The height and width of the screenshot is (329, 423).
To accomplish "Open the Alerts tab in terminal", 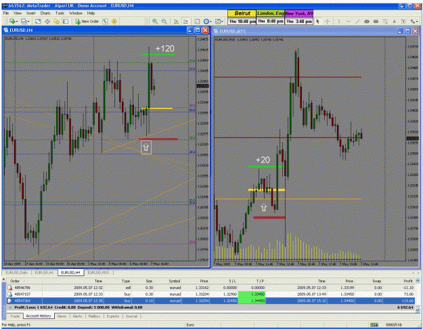I will [x=77, y=316].
